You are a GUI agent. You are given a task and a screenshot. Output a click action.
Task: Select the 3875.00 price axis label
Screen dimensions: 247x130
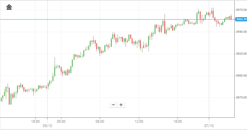pyautogui.click(x=241, y=98)
